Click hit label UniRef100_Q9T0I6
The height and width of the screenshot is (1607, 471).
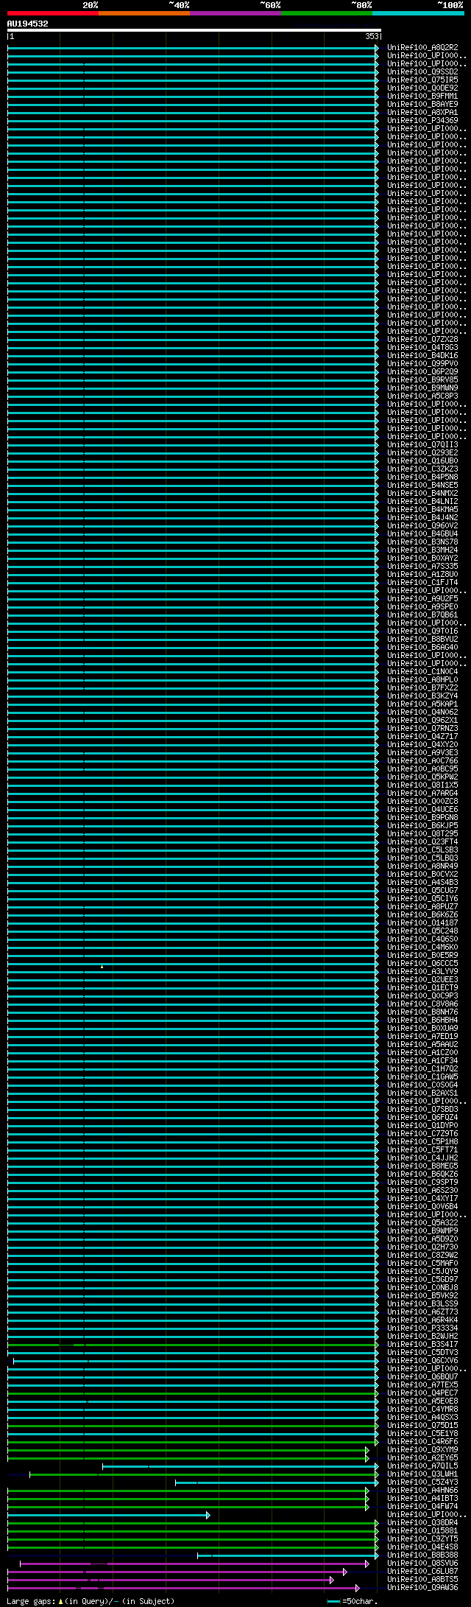tap(422, 631)
